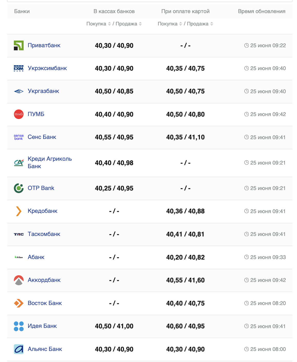Open the Креди Агриколь Банк link
The height and width of the screenshot is (362, 297).
click(50, 163)
